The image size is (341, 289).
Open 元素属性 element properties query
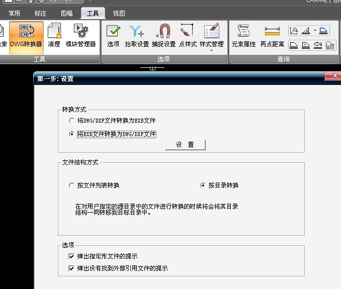(243, 36)
